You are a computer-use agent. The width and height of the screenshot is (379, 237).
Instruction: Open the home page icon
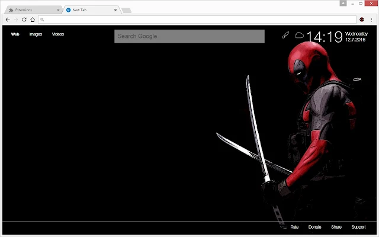click(33, 20)
